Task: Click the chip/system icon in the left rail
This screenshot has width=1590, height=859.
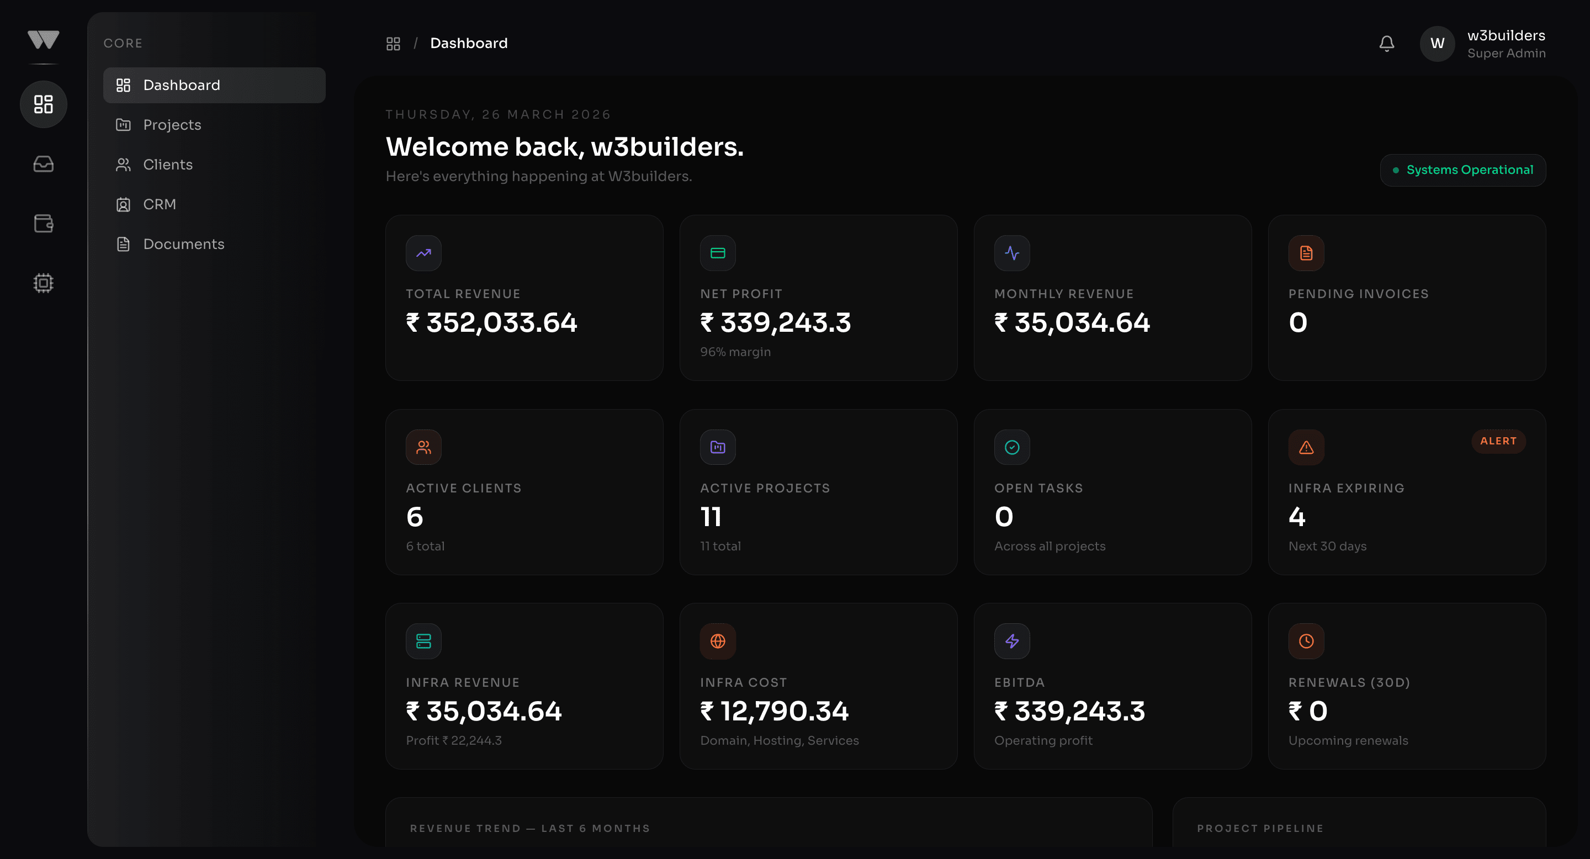Action: click(x=43, y=283)
